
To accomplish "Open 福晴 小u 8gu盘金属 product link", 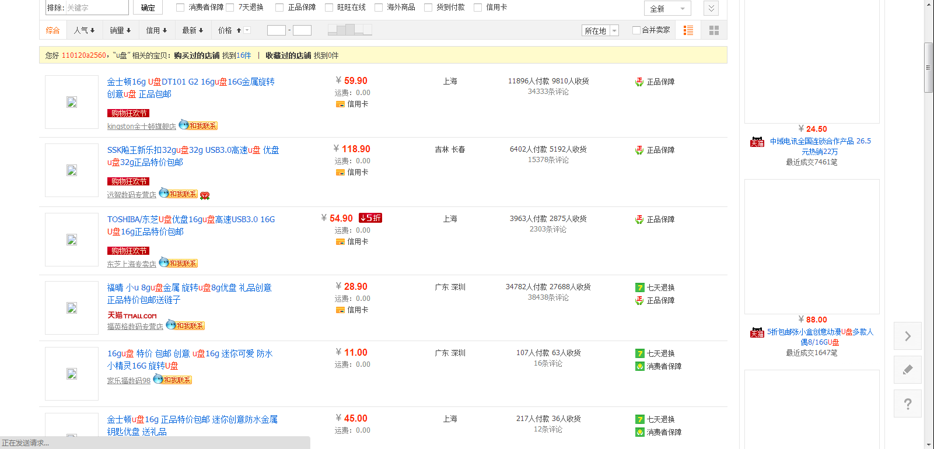I will tap(189, 294).
